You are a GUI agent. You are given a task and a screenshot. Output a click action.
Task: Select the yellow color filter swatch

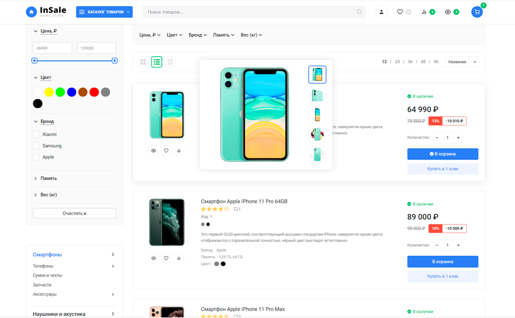click(49, 92)
